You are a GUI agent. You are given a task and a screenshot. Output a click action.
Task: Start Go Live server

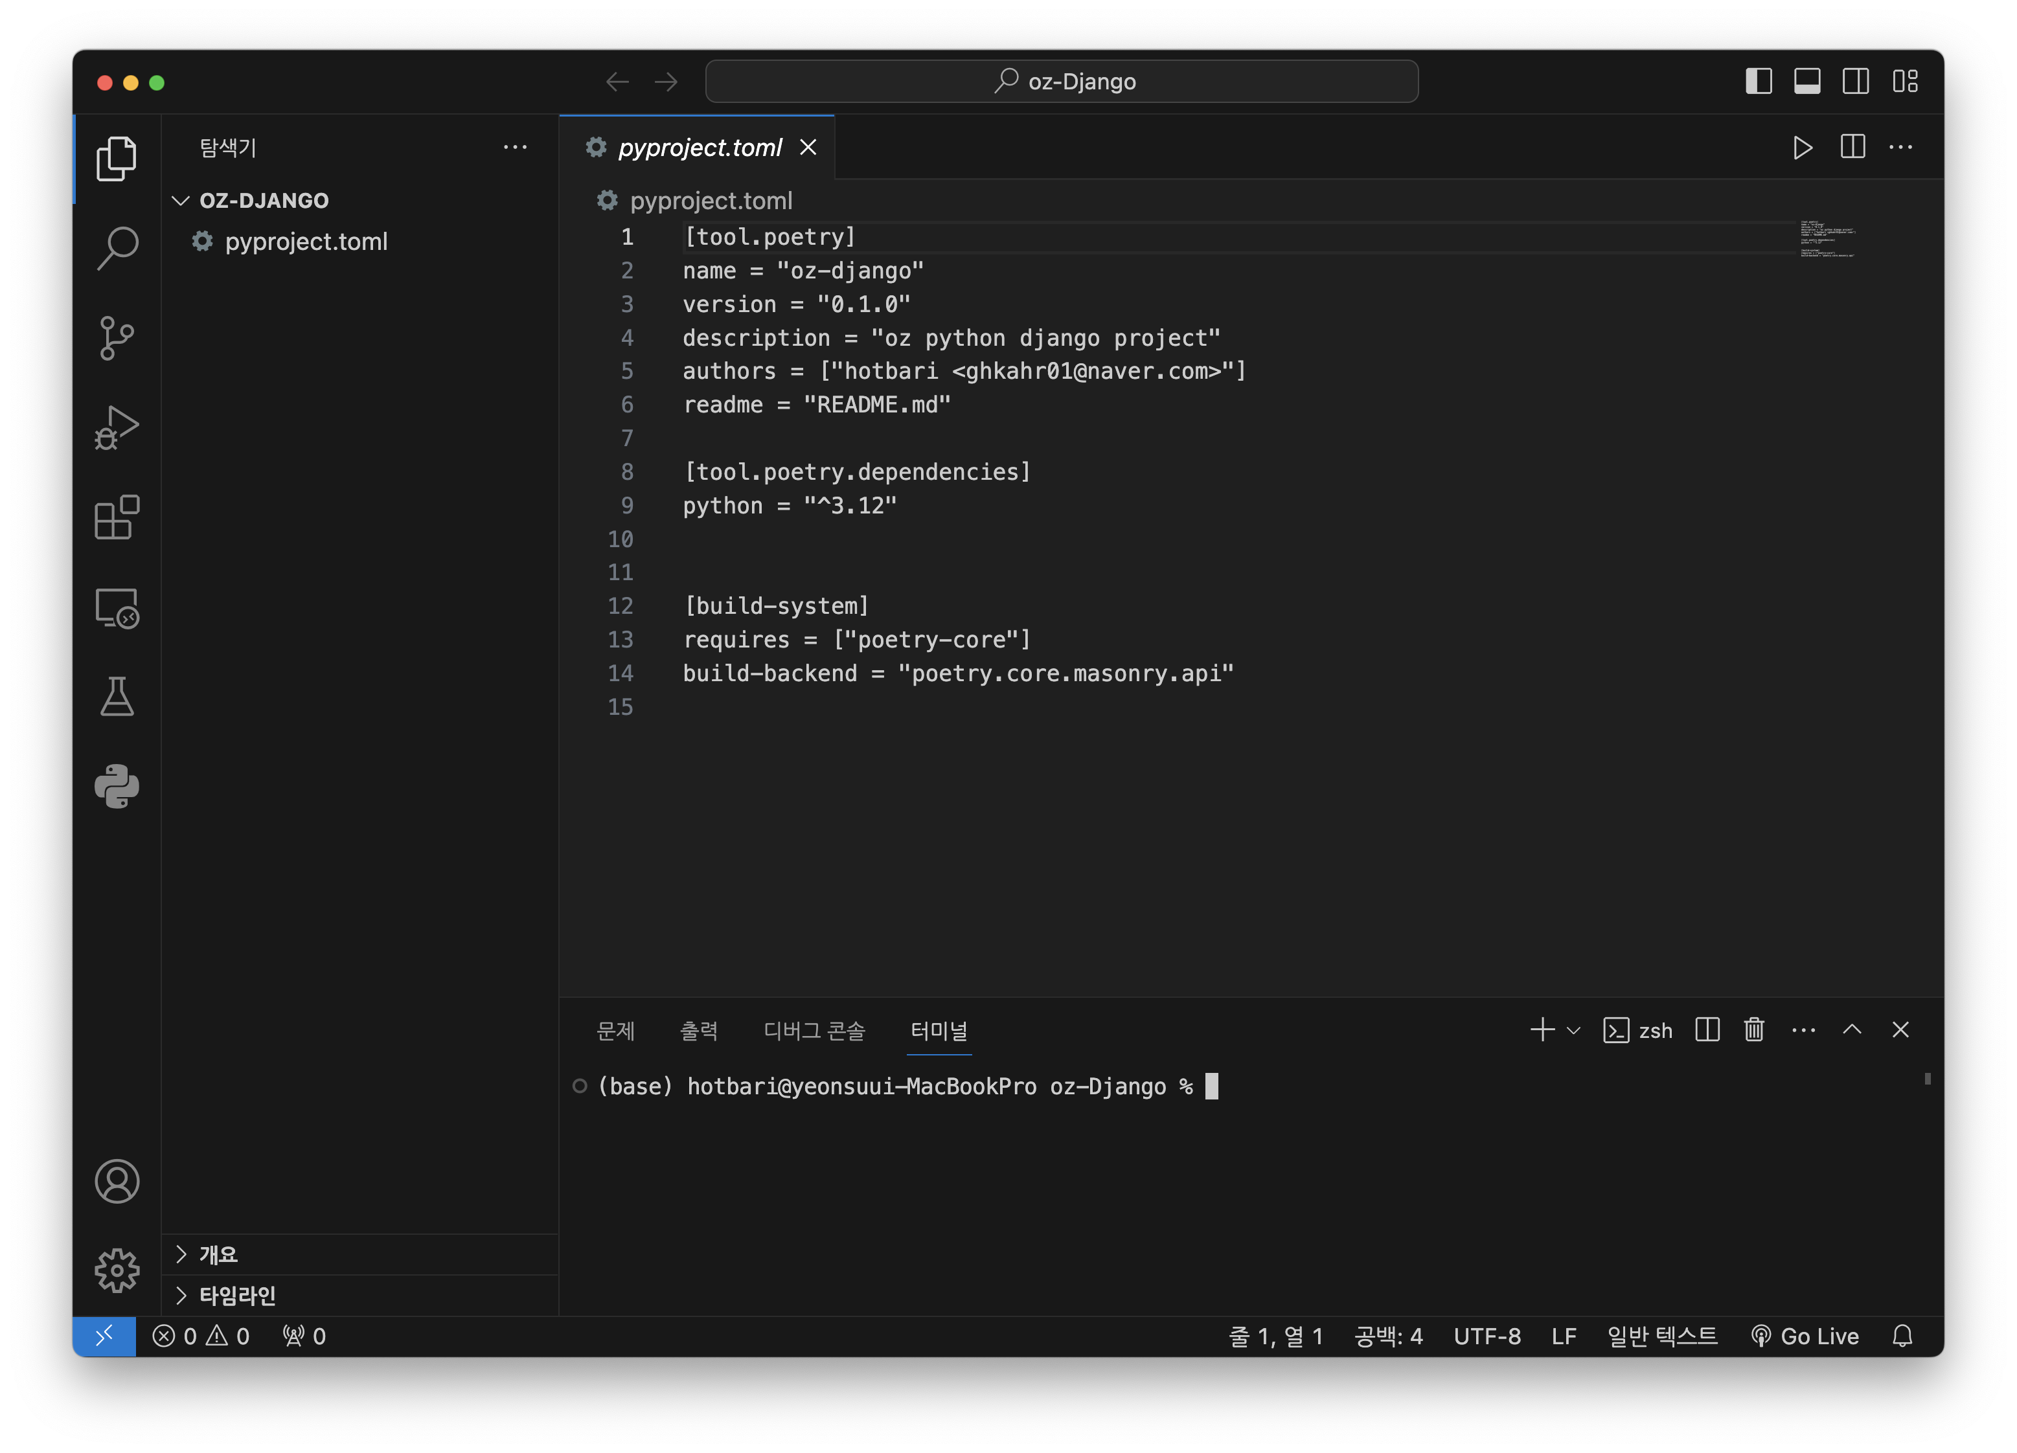tap(1805, 1336)
